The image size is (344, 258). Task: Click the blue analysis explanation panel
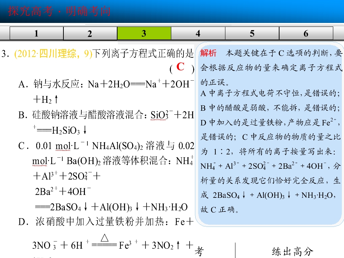[x=270, y=134]
